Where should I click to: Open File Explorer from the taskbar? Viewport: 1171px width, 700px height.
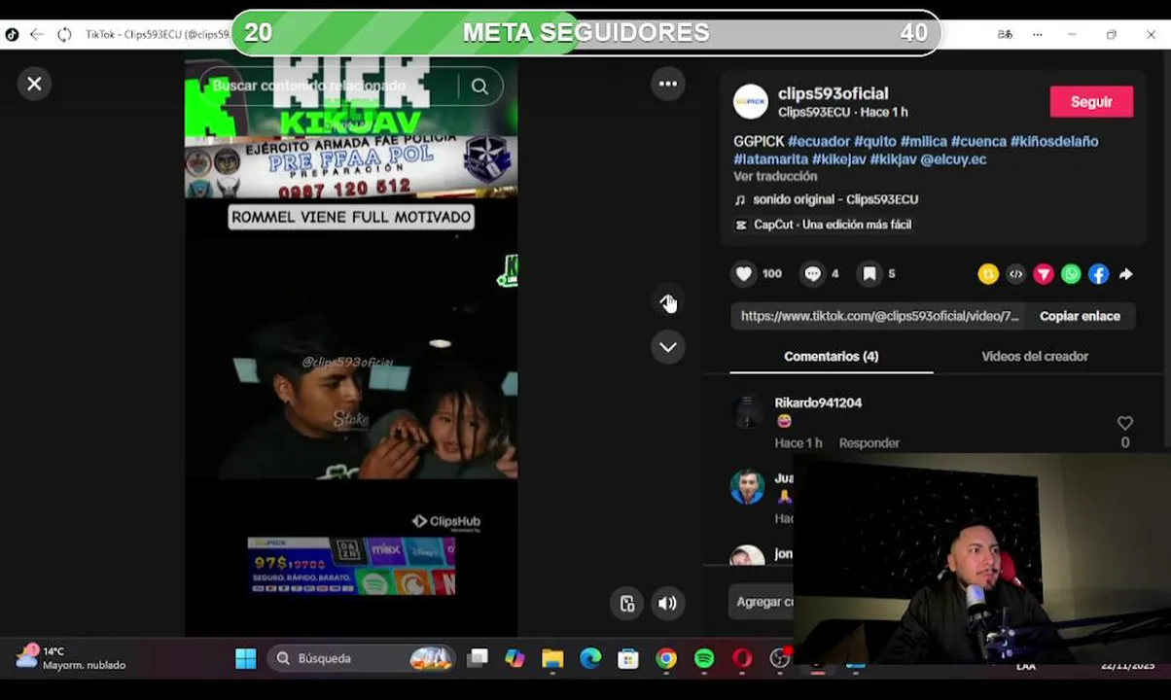tap(552, 659)
